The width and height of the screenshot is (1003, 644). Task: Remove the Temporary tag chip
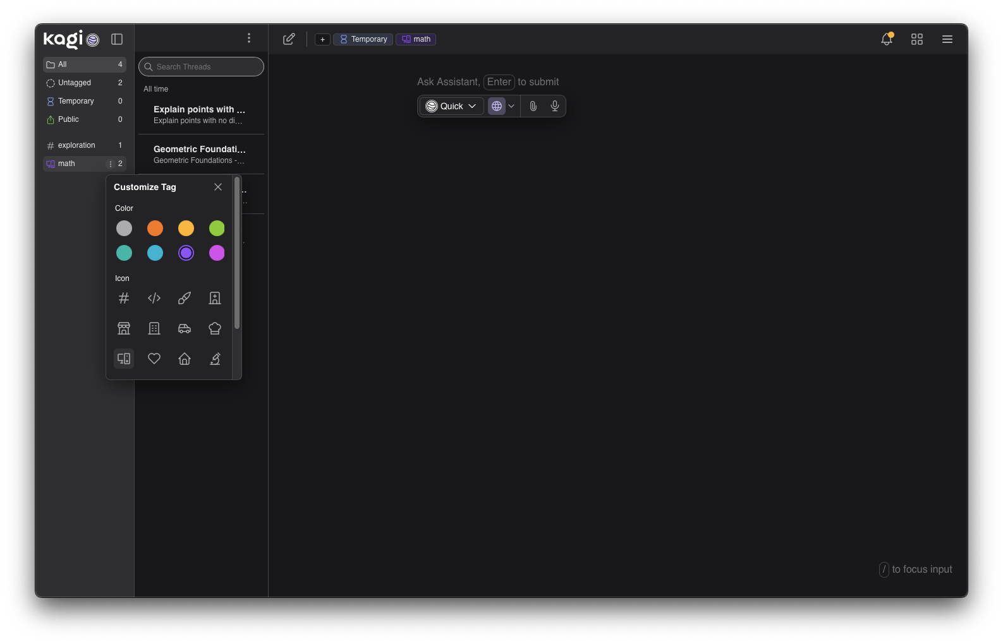click(x=363, y=39)
